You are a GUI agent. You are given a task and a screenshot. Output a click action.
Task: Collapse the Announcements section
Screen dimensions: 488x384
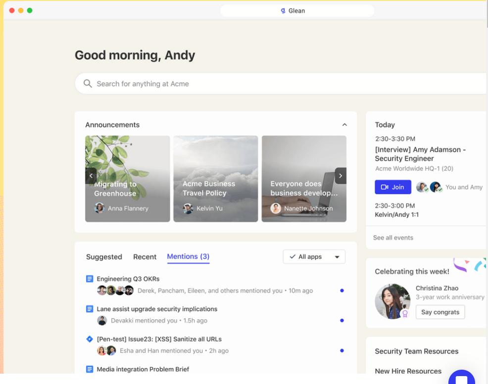point(344,125)
